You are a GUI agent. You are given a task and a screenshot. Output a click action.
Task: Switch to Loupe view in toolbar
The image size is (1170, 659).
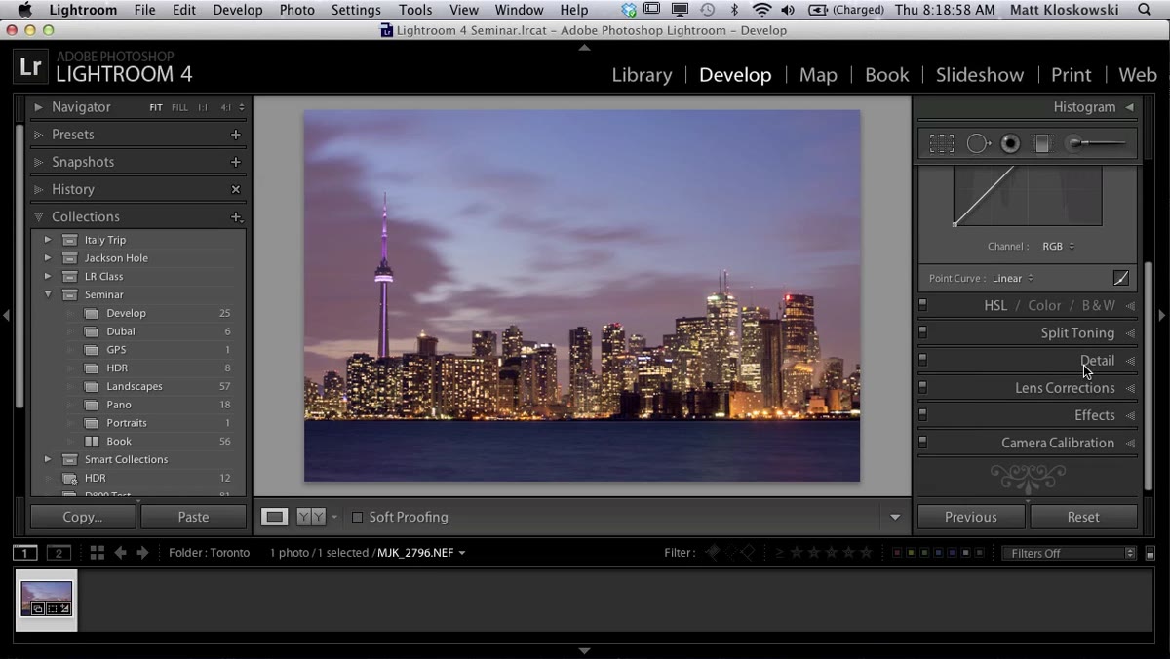coord(275,517)
